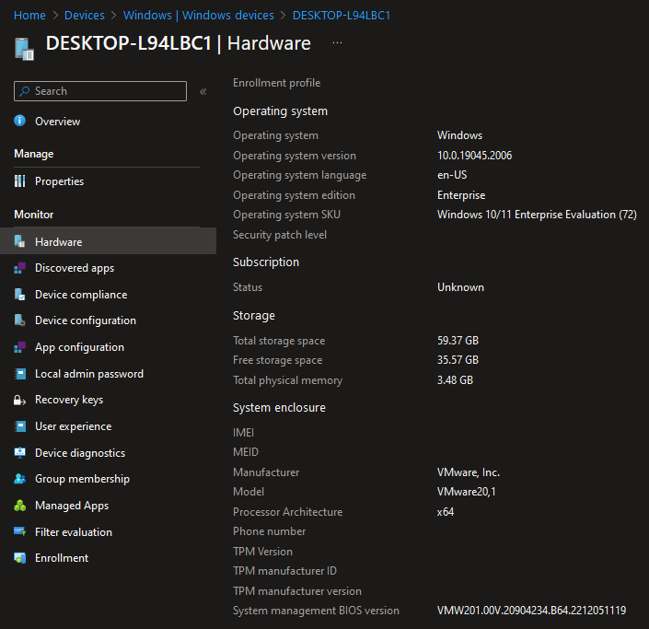
Task: Click the Filter evaluation icon
Action: [x=20, y=531]
